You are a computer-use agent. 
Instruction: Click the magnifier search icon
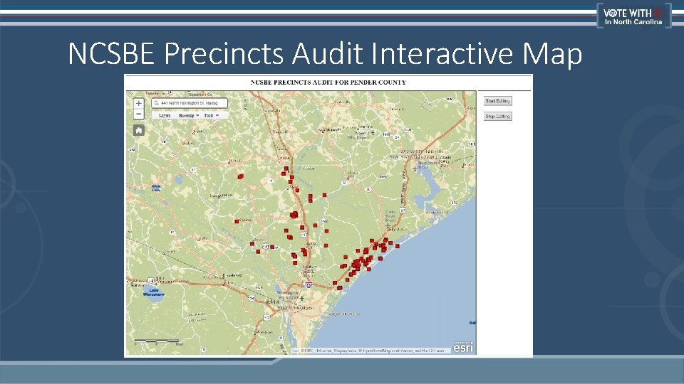[x=156, y=103]
